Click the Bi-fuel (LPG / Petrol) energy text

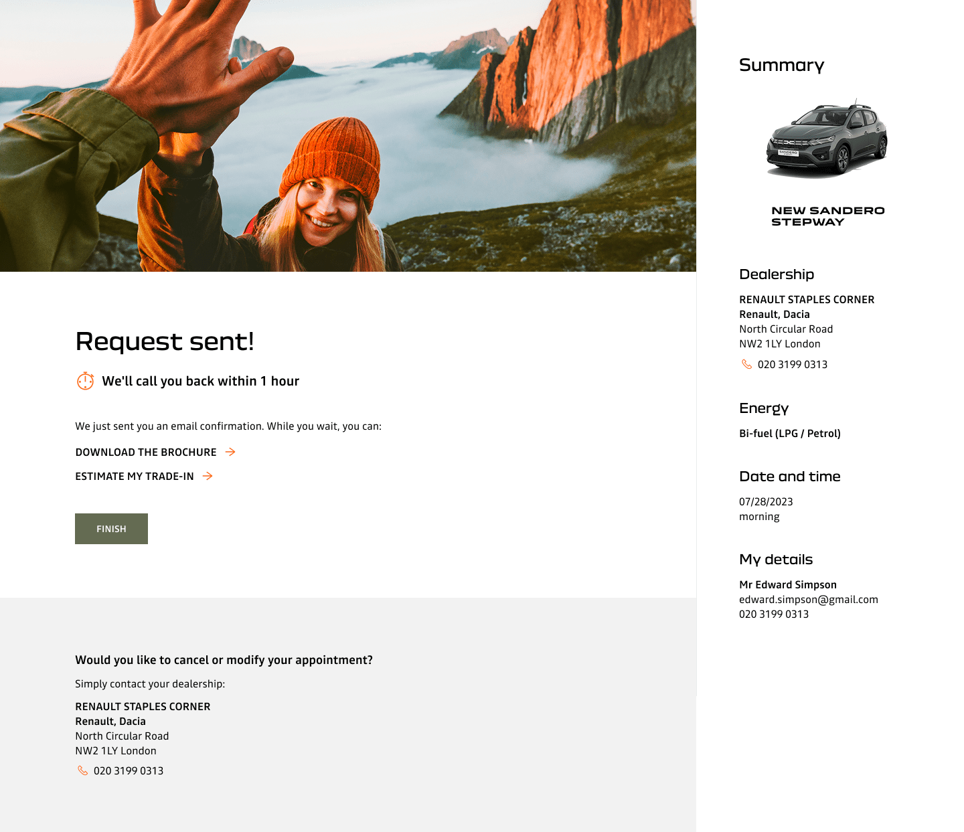tap(790, 434)
